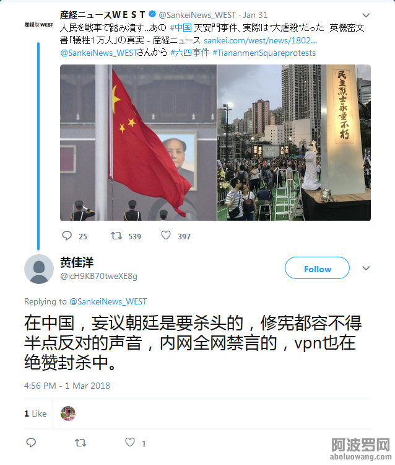Open the sankei.com/west/news article link
The image size is (395, 465).
[260, 40]
